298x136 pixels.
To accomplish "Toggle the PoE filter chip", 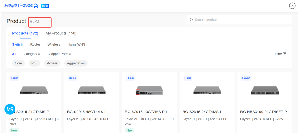I will point(35,63).
